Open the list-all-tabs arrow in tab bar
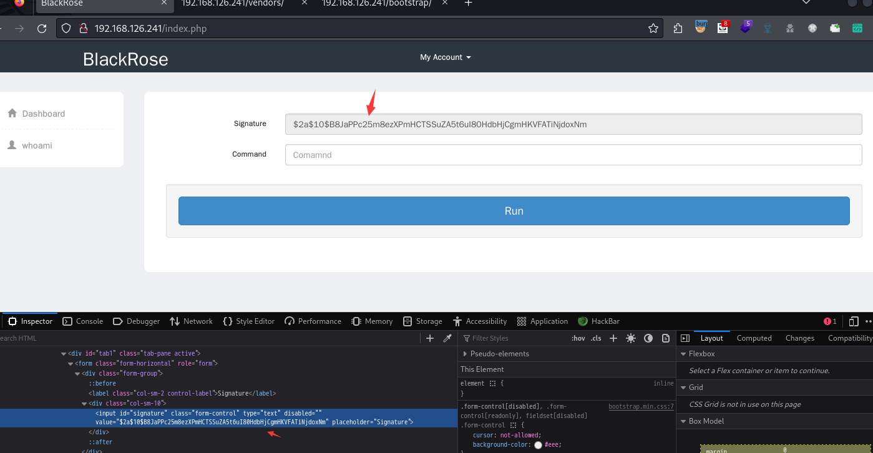873x453 pixels. click(x=806, y=3)
